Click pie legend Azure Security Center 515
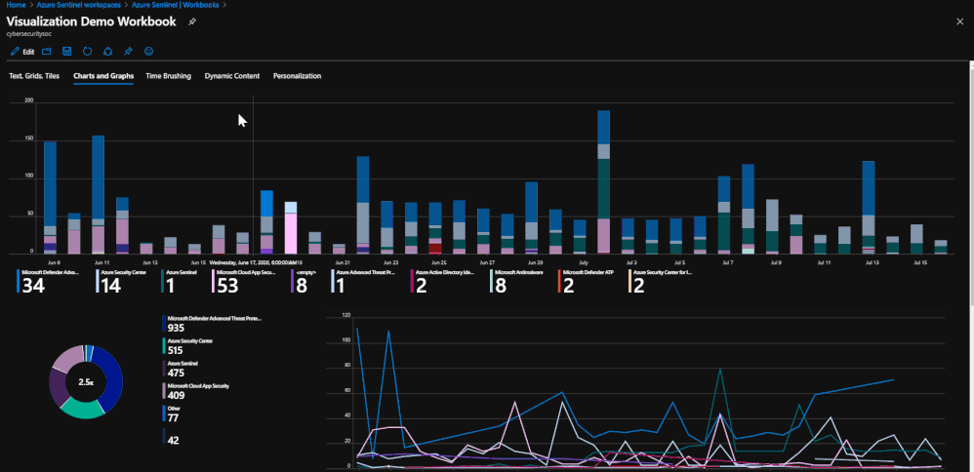The height and width of the screenshot is (472, 974). [x=188, y=346]
